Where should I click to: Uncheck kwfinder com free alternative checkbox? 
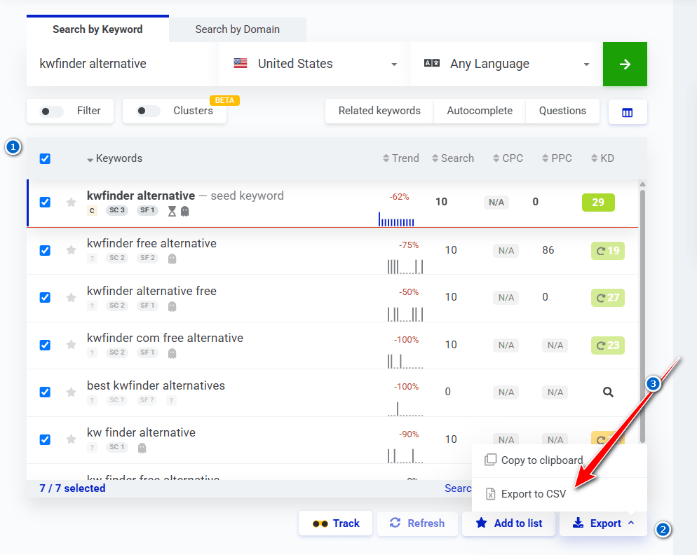point(45,345)
